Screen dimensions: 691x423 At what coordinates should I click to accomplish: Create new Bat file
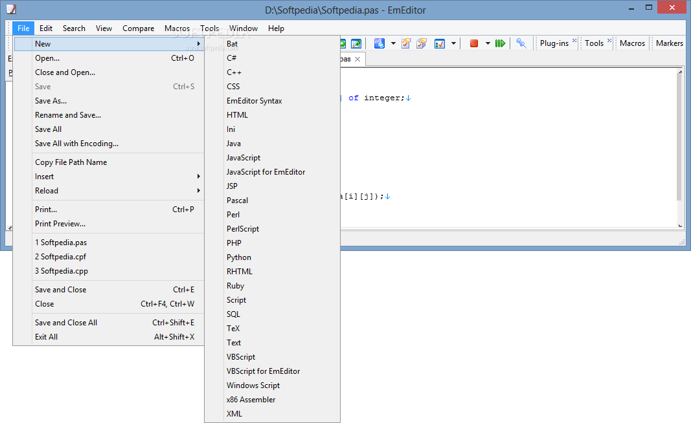(273, 43)
